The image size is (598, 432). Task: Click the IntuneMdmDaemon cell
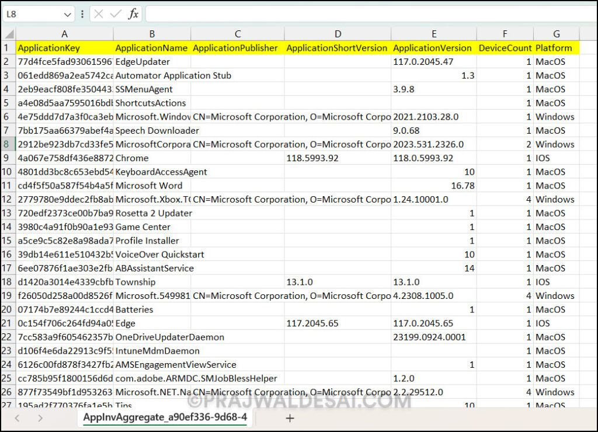[152, 351]
